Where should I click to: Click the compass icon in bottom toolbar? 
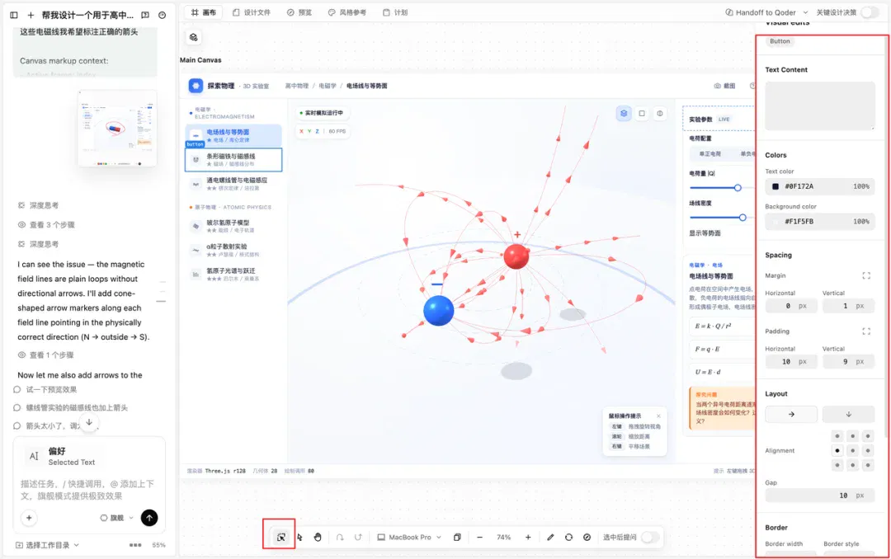point(587,537)
